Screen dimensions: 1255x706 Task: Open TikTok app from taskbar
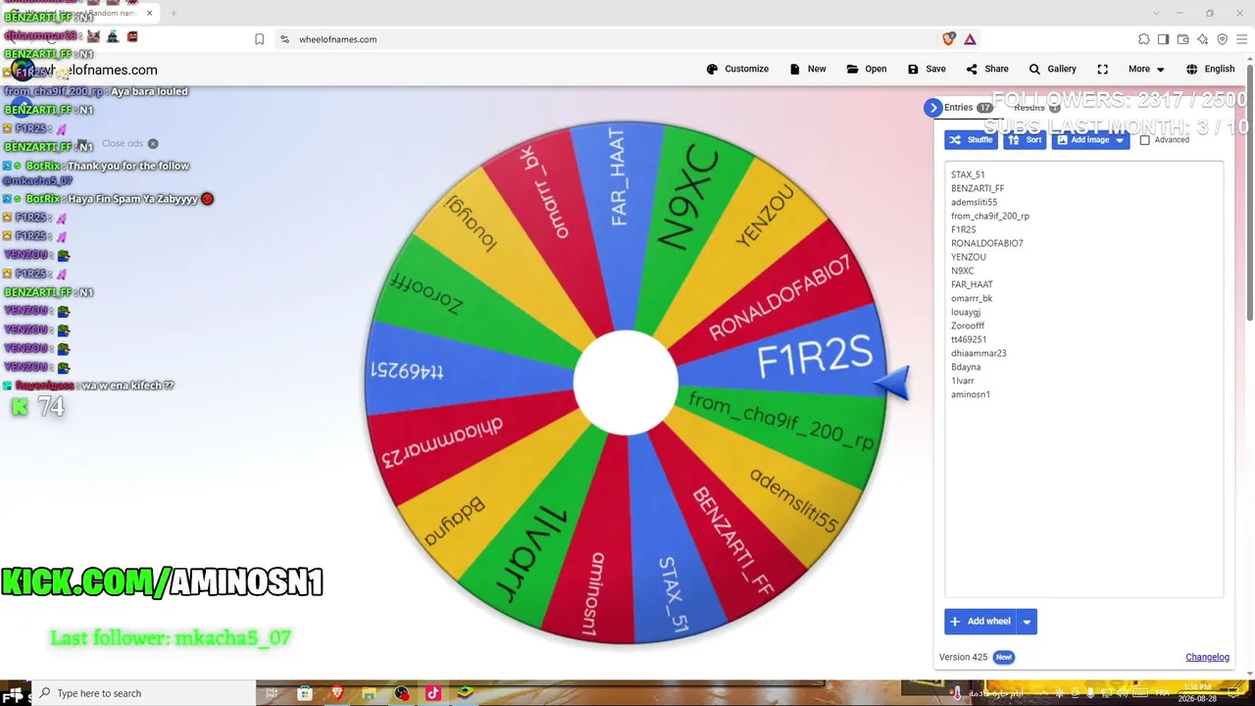[x=432, y=693]
